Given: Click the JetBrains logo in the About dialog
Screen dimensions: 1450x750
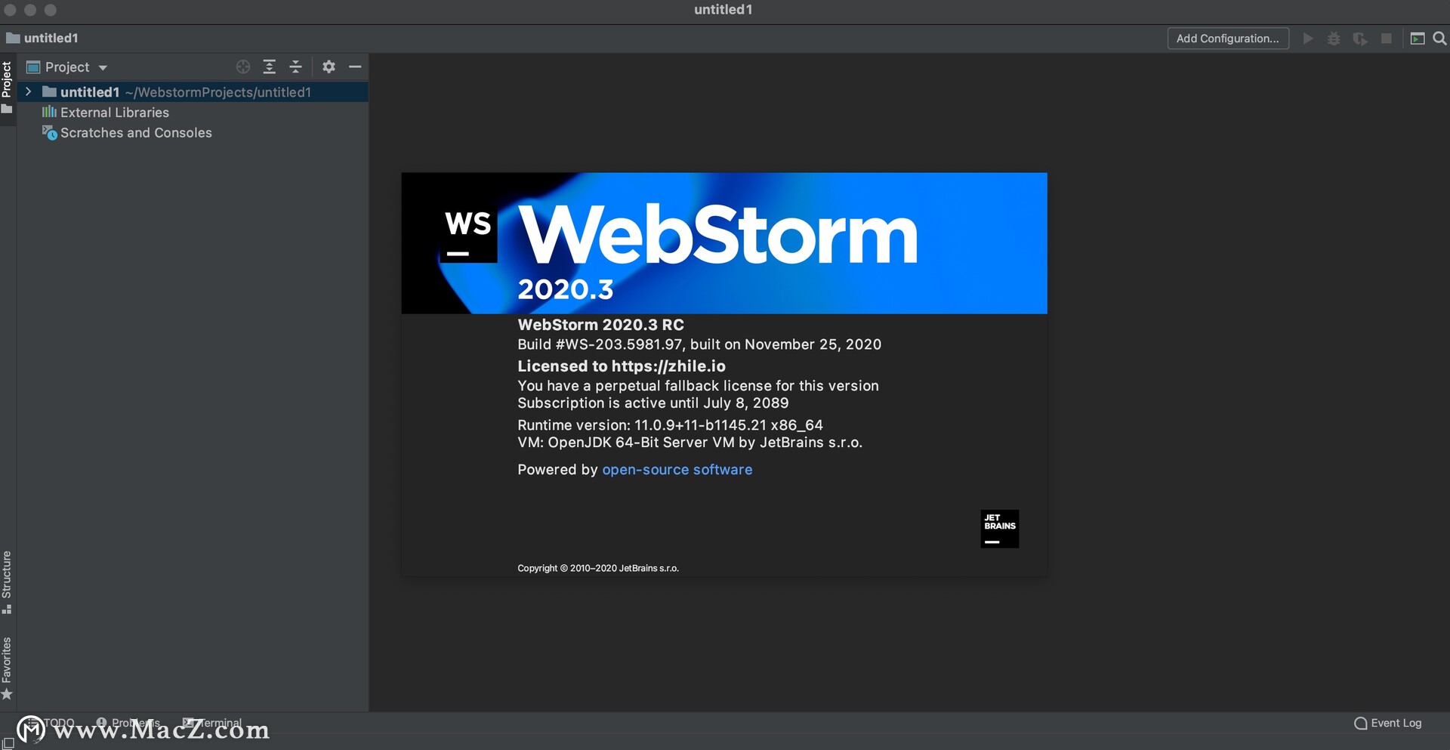Looking at the screenshot, I should [x=999, y=529].
